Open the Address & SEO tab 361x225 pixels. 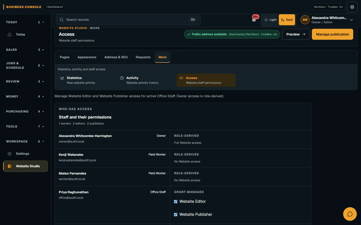(116, 57)
